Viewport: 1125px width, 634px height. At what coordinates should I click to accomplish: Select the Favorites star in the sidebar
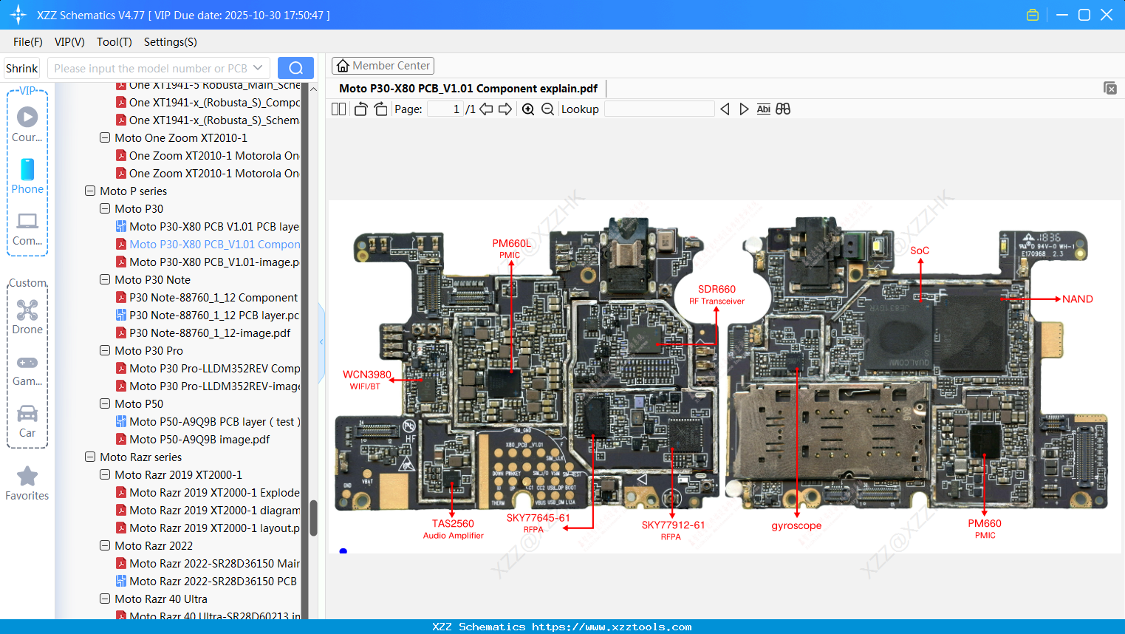click(27, 477)
